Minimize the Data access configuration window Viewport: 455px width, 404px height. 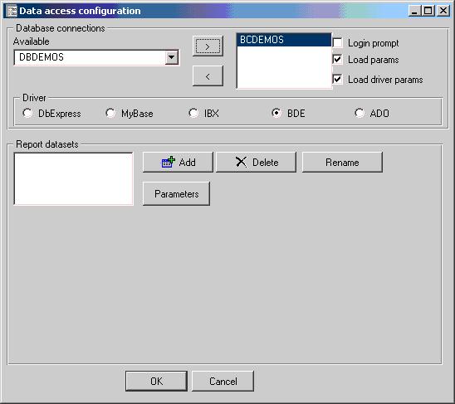coord(414,11)
